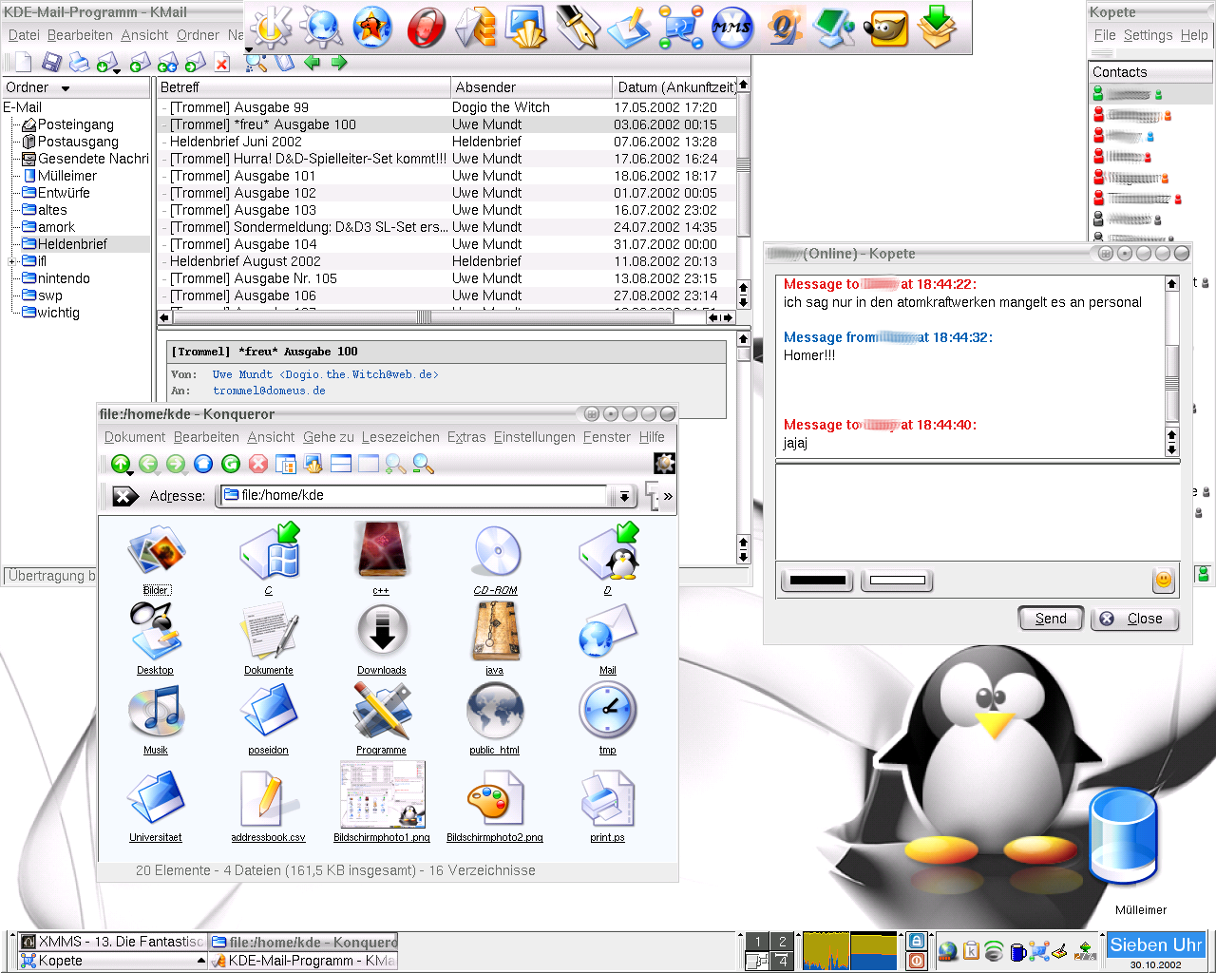Open Klipper clipboard tray icon

pyautogui.click(x=971, y=951)
